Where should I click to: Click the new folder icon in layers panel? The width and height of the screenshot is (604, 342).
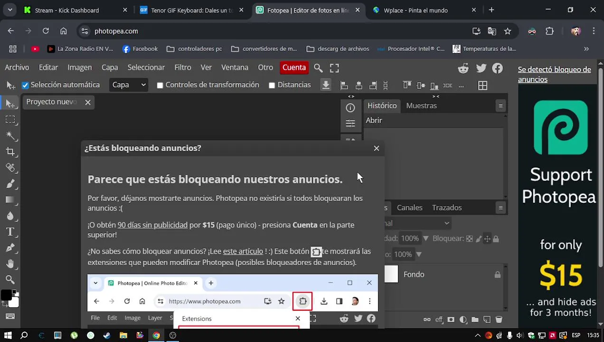475,320
